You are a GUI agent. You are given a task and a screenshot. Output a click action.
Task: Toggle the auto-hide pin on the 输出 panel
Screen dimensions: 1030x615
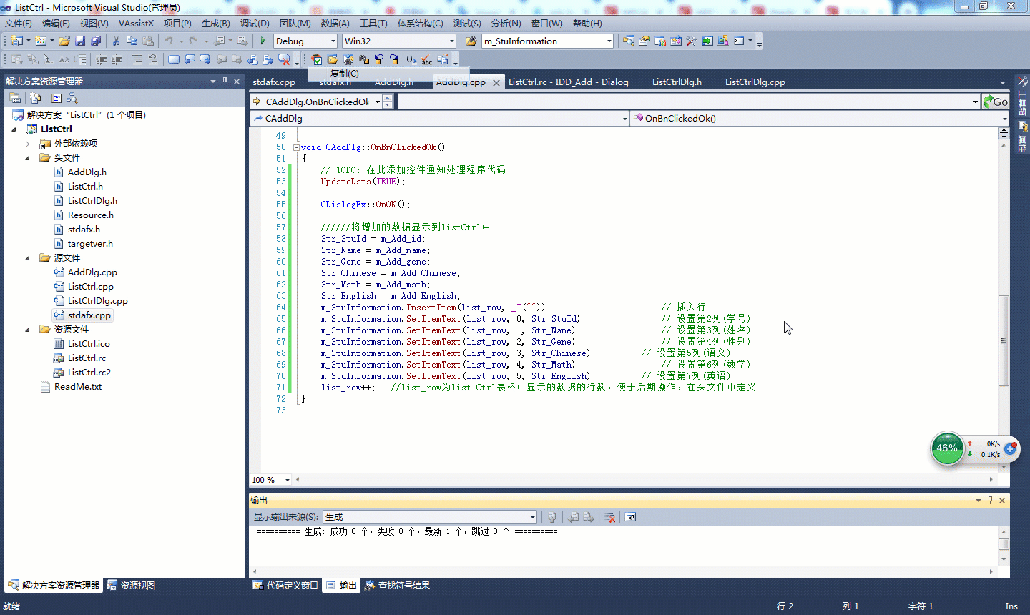tap(990, 500)
